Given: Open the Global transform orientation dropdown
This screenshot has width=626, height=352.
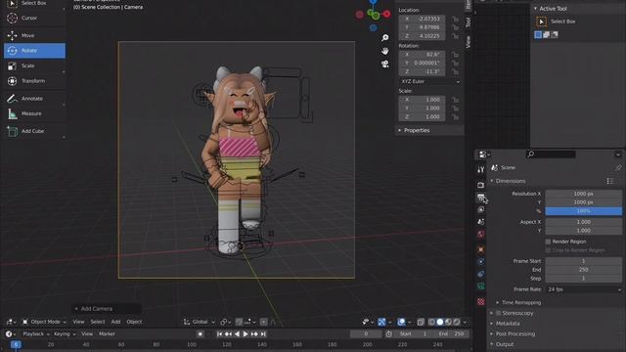Looking at the screenshot, I should [x=200, y=322].
